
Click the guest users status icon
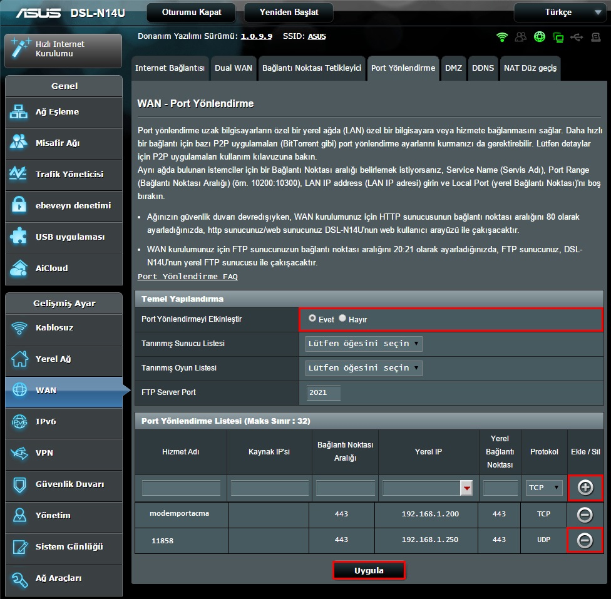(521, 37)
